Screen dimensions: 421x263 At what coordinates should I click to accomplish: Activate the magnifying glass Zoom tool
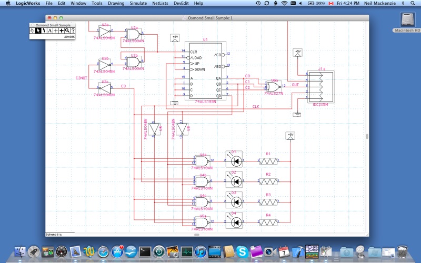67,31
